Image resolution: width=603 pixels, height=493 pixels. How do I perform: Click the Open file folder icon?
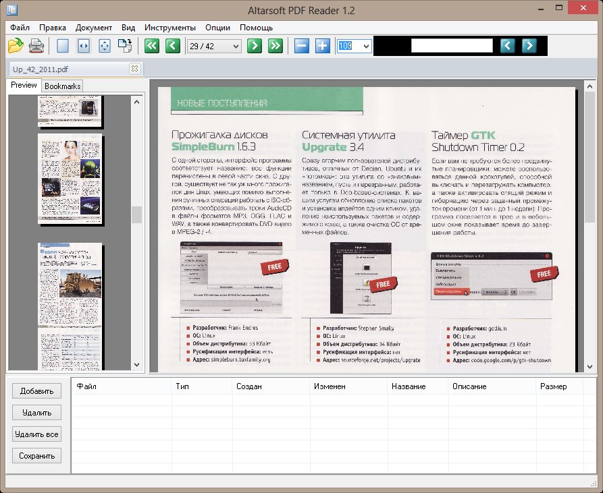pyautogui.click(x=16, y=46)
